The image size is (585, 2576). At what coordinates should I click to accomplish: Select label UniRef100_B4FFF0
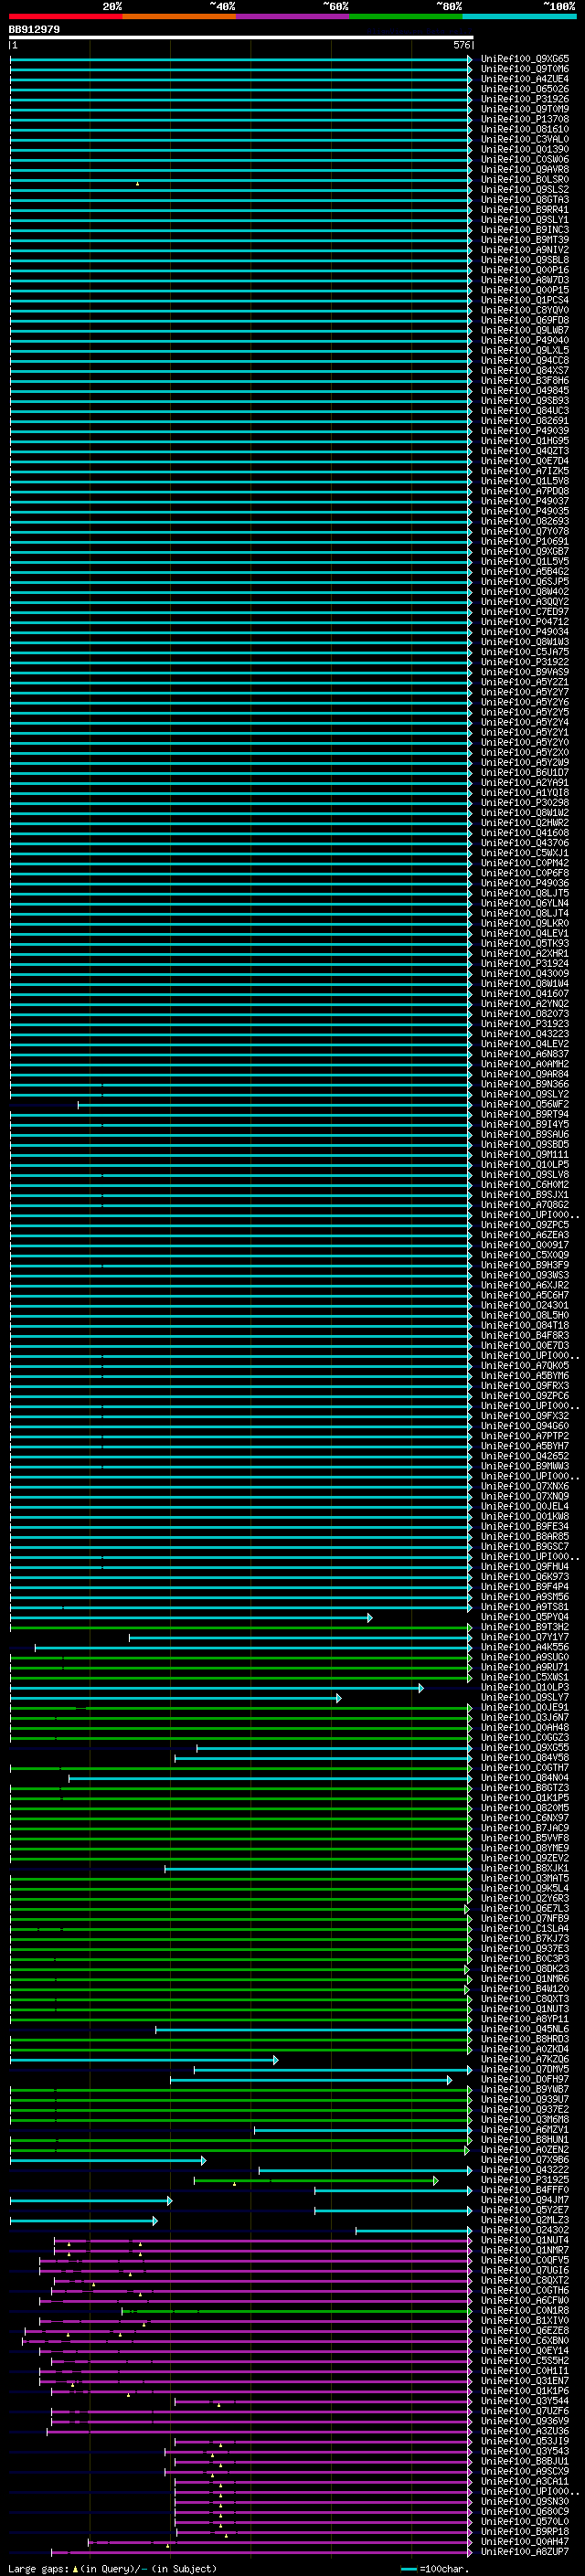[x=525, y=2190]
